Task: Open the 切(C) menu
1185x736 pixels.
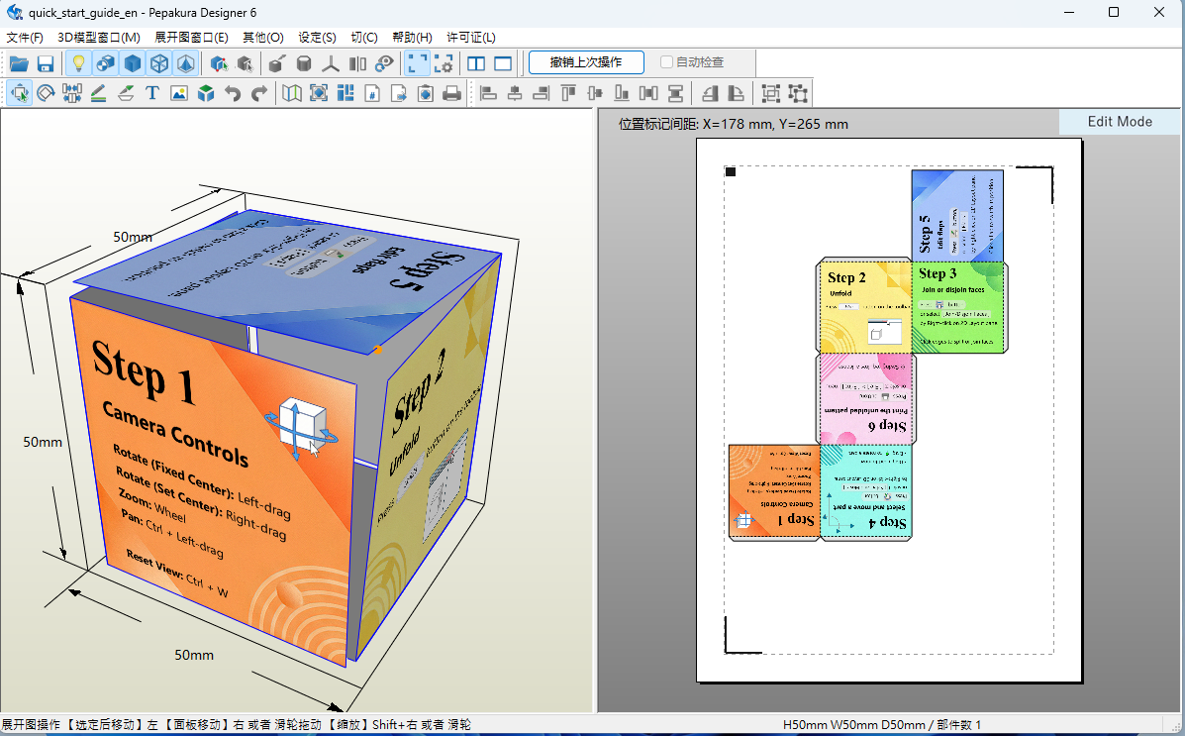Action: pos(364,37)
